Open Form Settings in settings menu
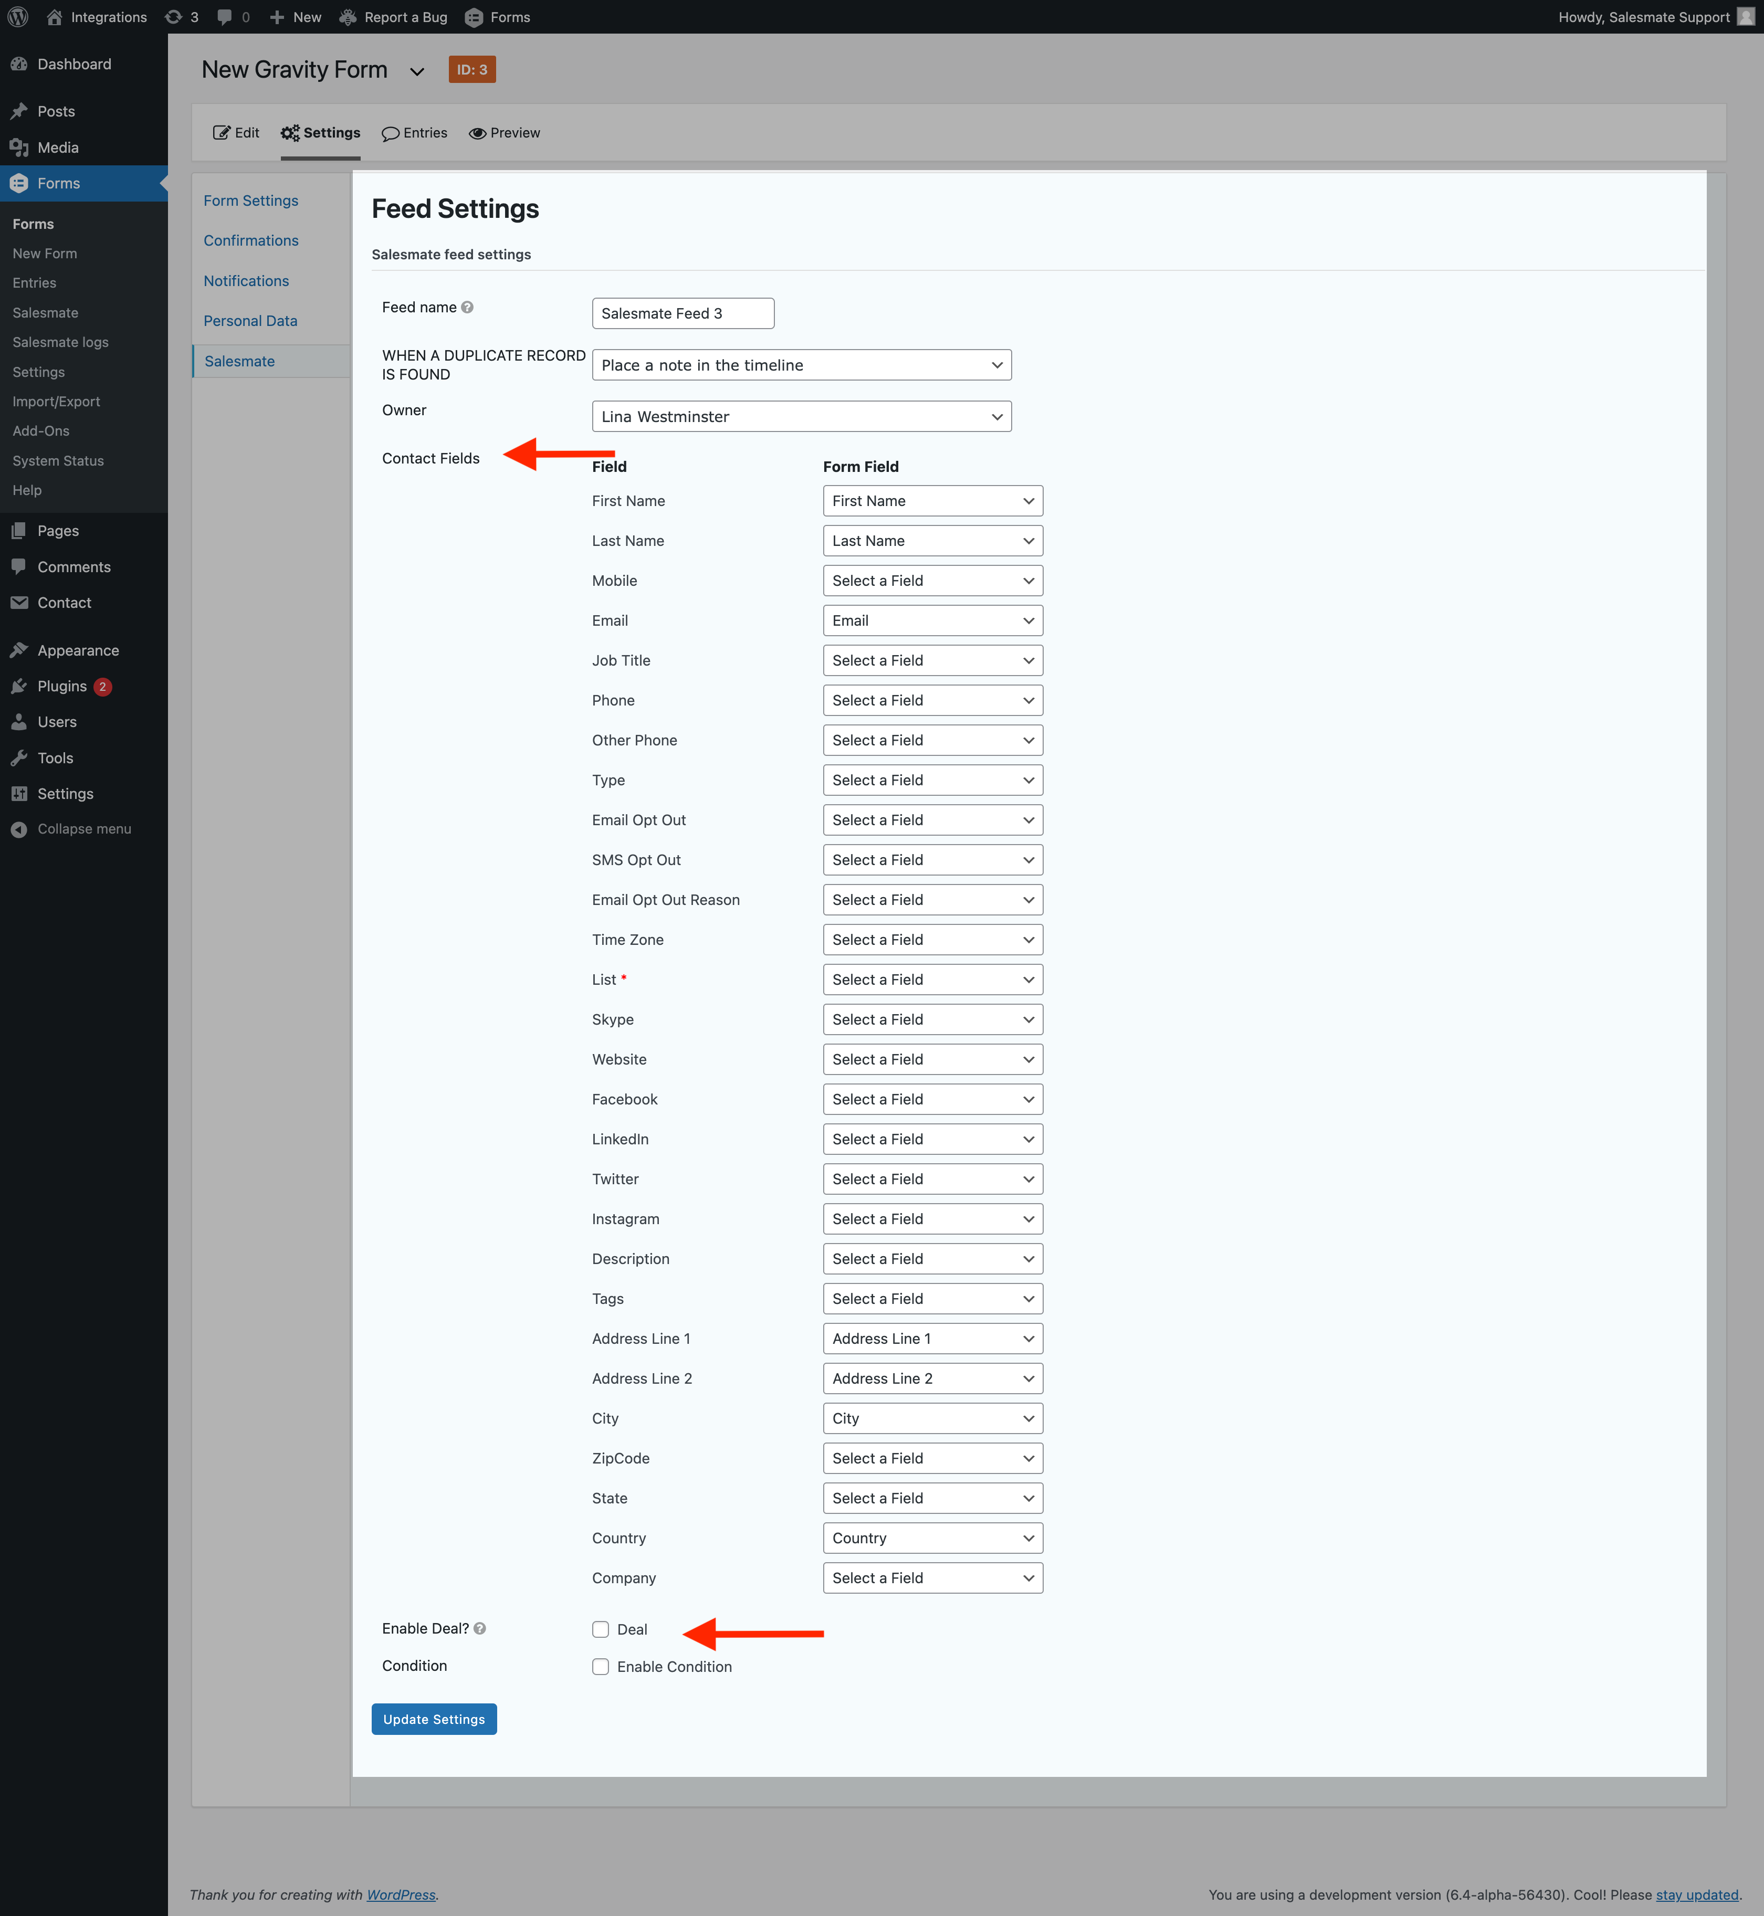The height and width of the screenshot is (1916, 1764). click(x=251, y=201)
